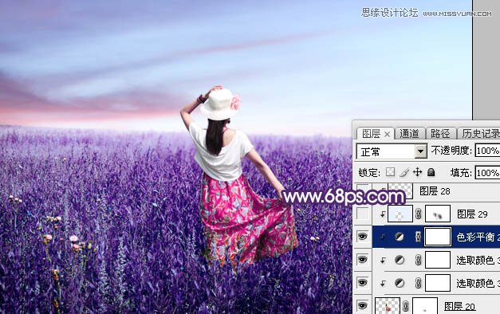Select the 图层 29 image thumbnail
Image resolution: width=500 pixels, height=314 pixels.
click(400, 214)
